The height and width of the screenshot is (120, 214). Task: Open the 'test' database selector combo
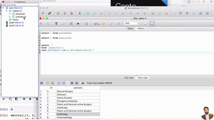coord(132,23)
